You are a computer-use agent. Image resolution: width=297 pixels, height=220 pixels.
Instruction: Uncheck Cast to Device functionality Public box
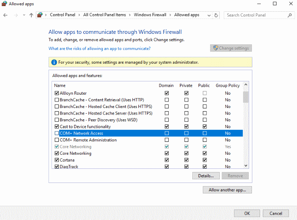coord(204,127)
